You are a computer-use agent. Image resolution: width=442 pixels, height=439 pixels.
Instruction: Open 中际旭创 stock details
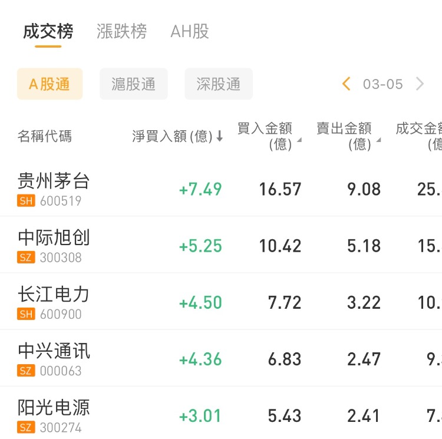[x=54, y=237]
